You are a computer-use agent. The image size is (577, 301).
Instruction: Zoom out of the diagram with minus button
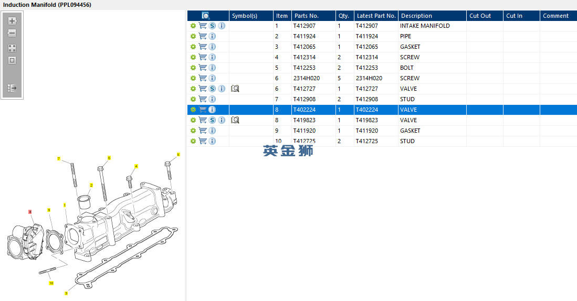point(12,33)
